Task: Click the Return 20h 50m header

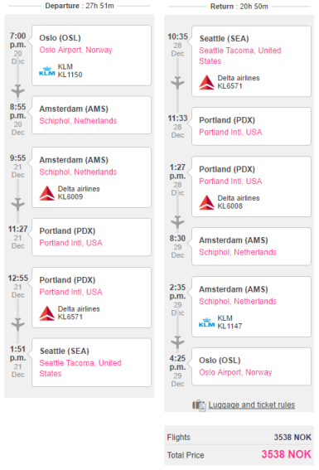Action: click(239, 7)
